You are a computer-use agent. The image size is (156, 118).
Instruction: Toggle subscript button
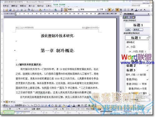[144, 10]
